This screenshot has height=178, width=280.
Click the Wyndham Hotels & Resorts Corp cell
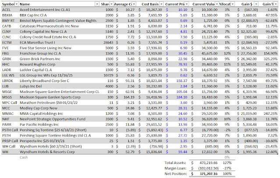pyautogui.click(x=47, y=152)
